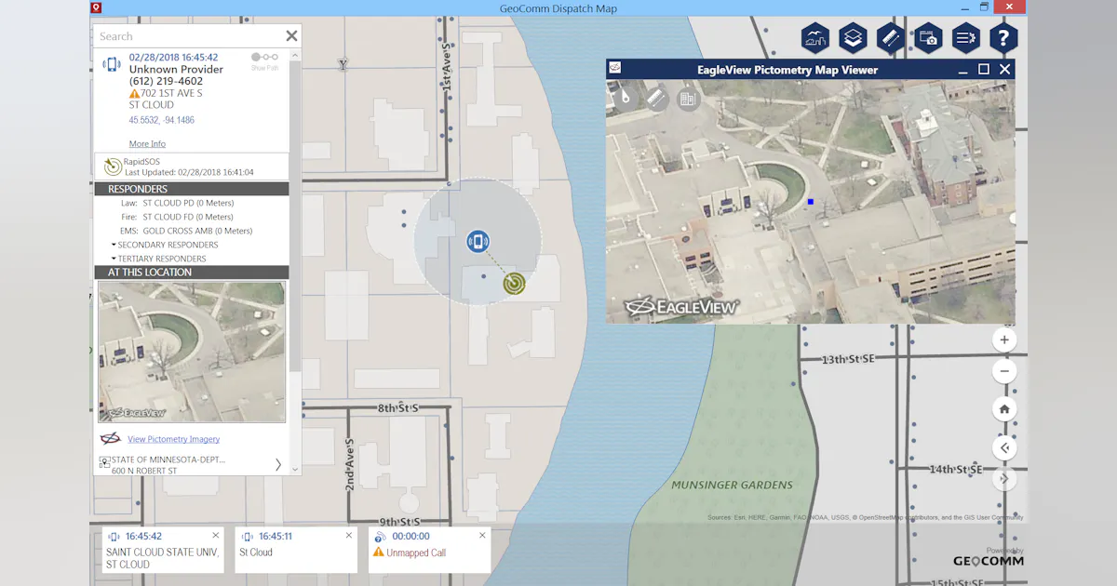Click into the Search field
This screenshot has width=1117, height=586.
pos(187,36)
